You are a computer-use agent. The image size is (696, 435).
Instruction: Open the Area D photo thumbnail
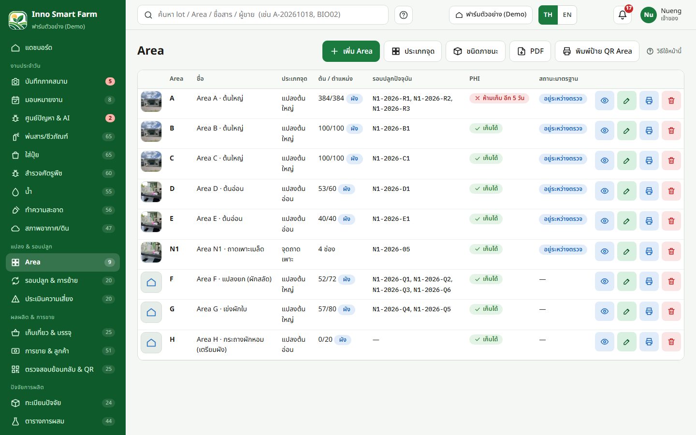pos(151,192)
